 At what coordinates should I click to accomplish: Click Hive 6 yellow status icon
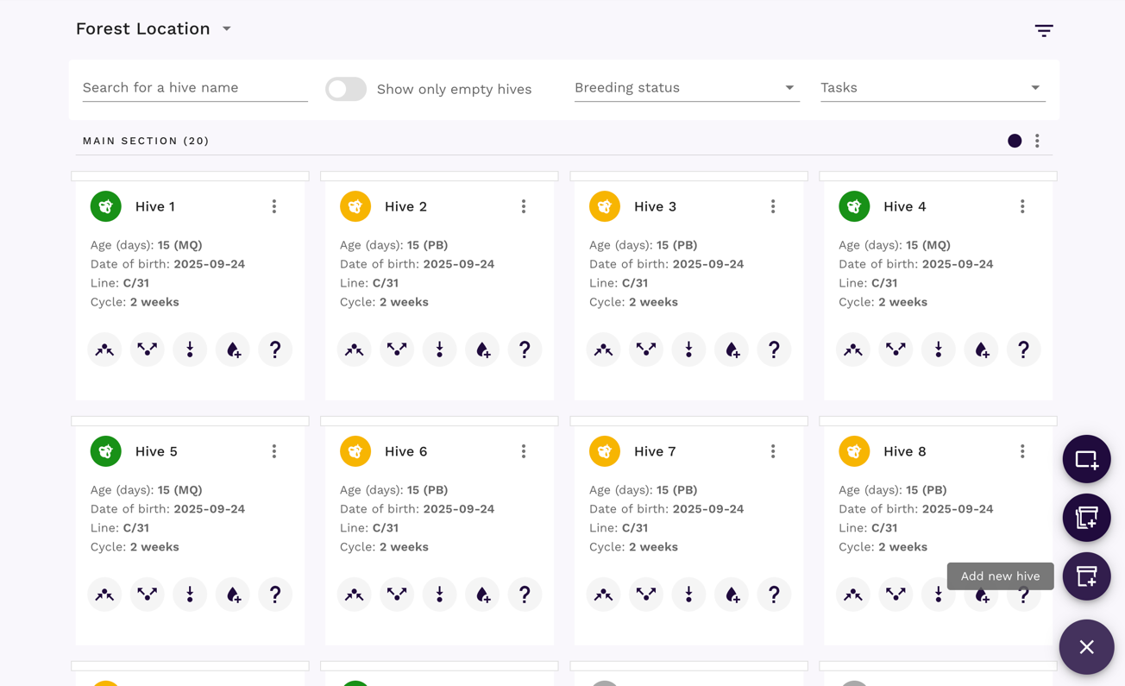(355, 451)
